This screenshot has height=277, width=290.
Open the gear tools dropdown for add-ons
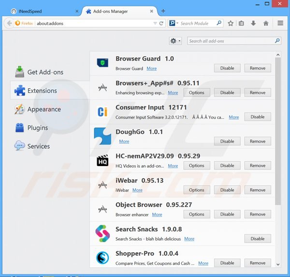click(x=175, y=41)
